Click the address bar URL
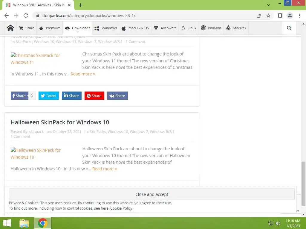 (89, 16)
